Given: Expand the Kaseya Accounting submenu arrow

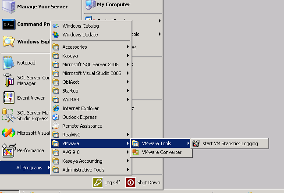Looking at the screenshot, I should [x=128, y=161].
